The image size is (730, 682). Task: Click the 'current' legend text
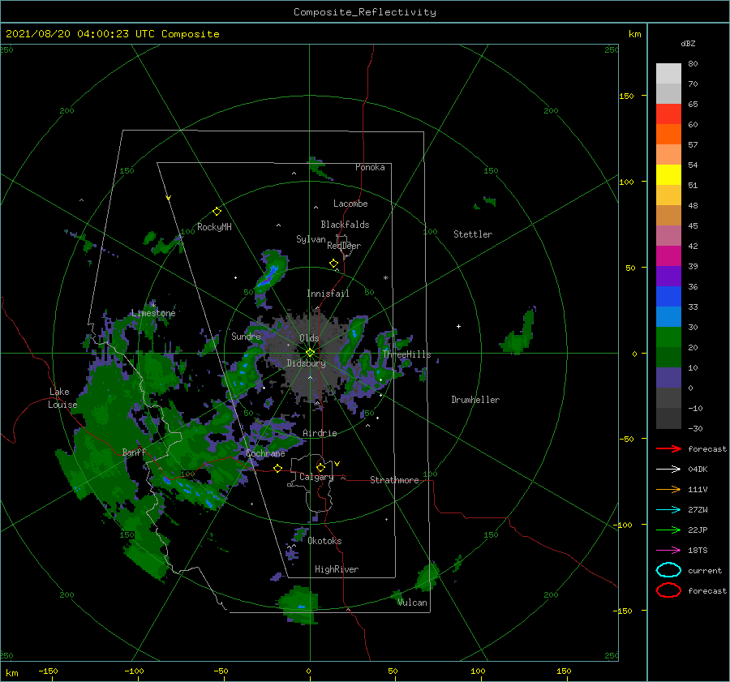(x=705, y=570)
